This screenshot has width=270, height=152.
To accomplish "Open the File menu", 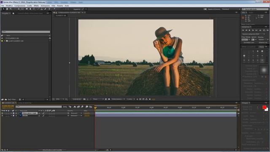I will [3, 5].
